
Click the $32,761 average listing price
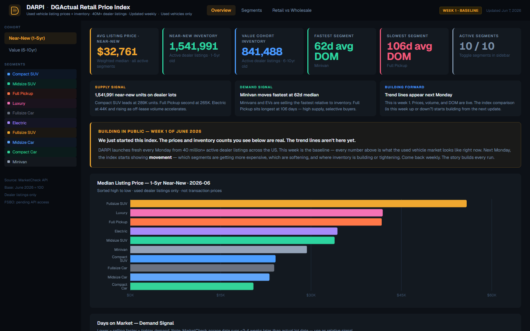coord(117,51)
